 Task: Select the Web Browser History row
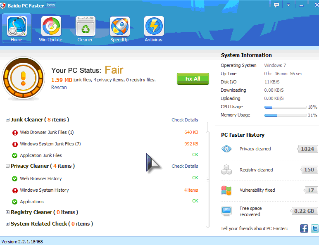click(x=105, y=178)
